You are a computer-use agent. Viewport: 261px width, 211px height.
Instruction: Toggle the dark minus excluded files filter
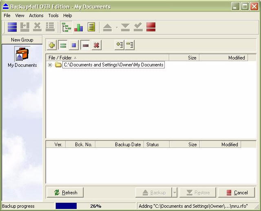tap(85, 45)
